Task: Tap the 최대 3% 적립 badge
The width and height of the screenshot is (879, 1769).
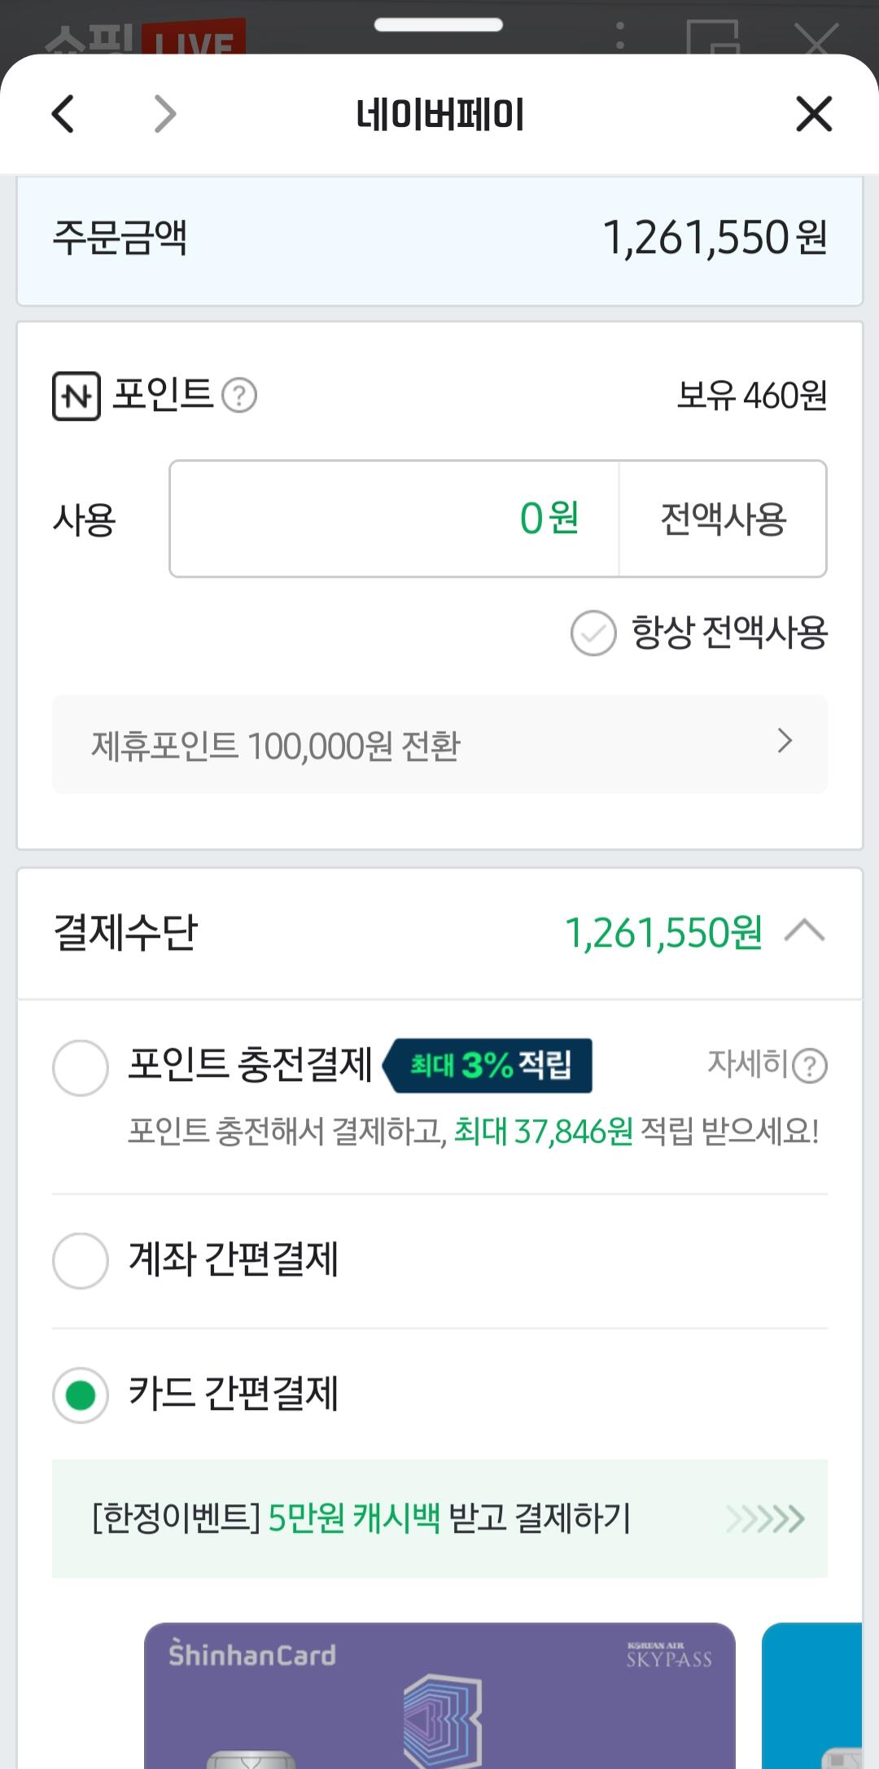Action: pyautogui.click(x=488, y=1065)
